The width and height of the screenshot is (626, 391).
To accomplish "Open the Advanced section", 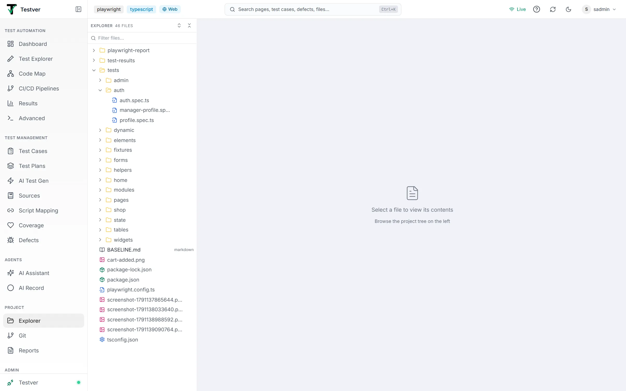I will tap(44, 118).
